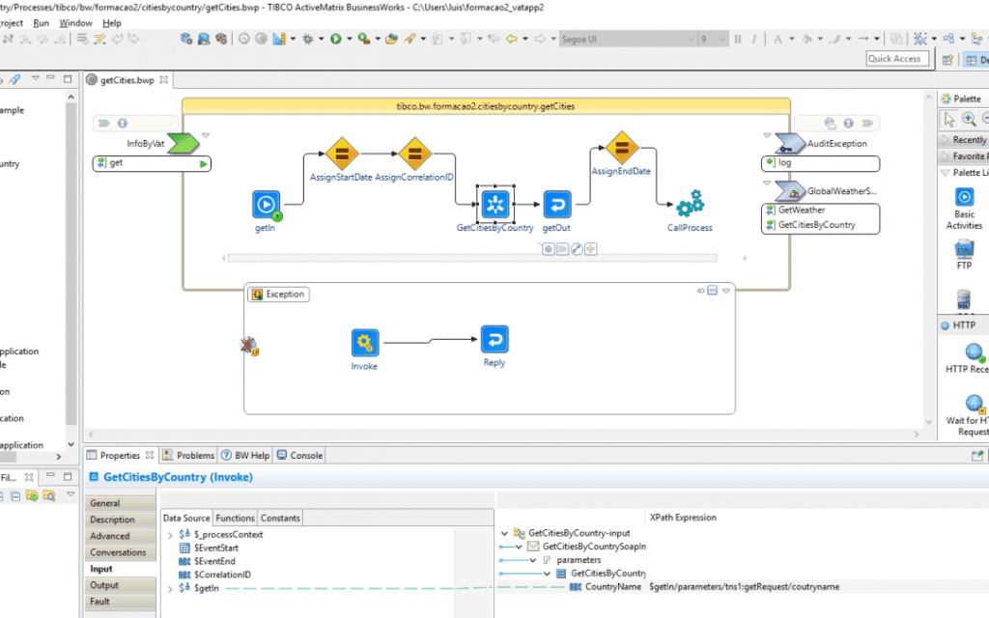Screen dimensions: 989x618
Task: Select the Data Source tab
Action: click(x=186, y=518)
